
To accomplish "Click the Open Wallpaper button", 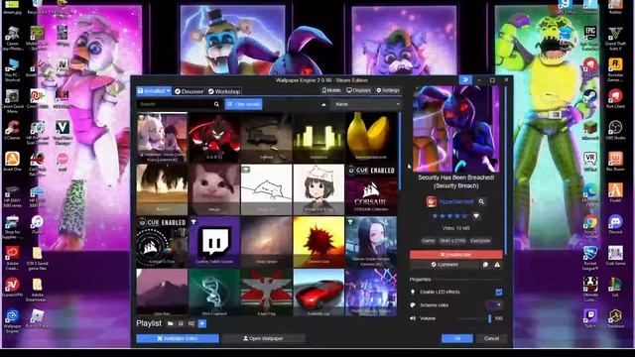I will pyautogui.click(x=263, y=338).
